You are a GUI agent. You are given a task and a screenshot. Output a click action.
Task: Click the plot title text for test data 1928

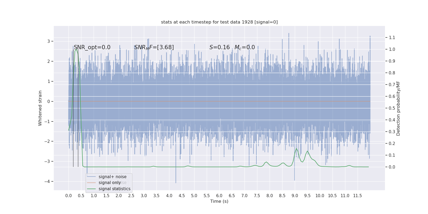tap(219, 22)
